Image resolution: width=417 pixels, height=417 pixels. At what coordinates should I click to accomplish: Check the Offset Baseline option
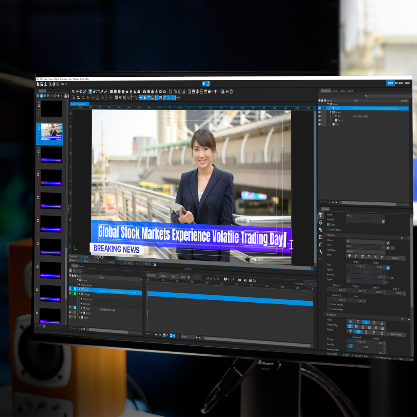pos(329,309)
